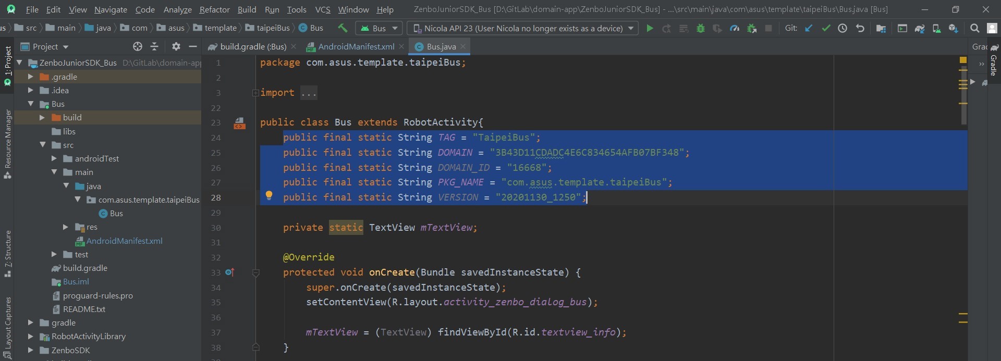
Task: Select the Bus class in project tree
Action: click(x=111, y=214)
